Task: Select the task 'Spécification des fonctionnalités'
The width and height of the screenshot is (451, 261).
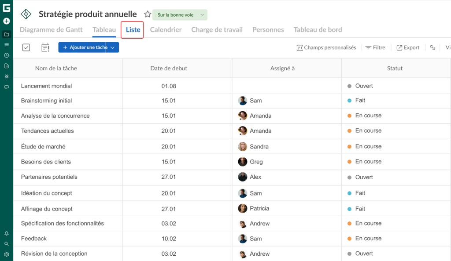Action: (x=63, y=223)
